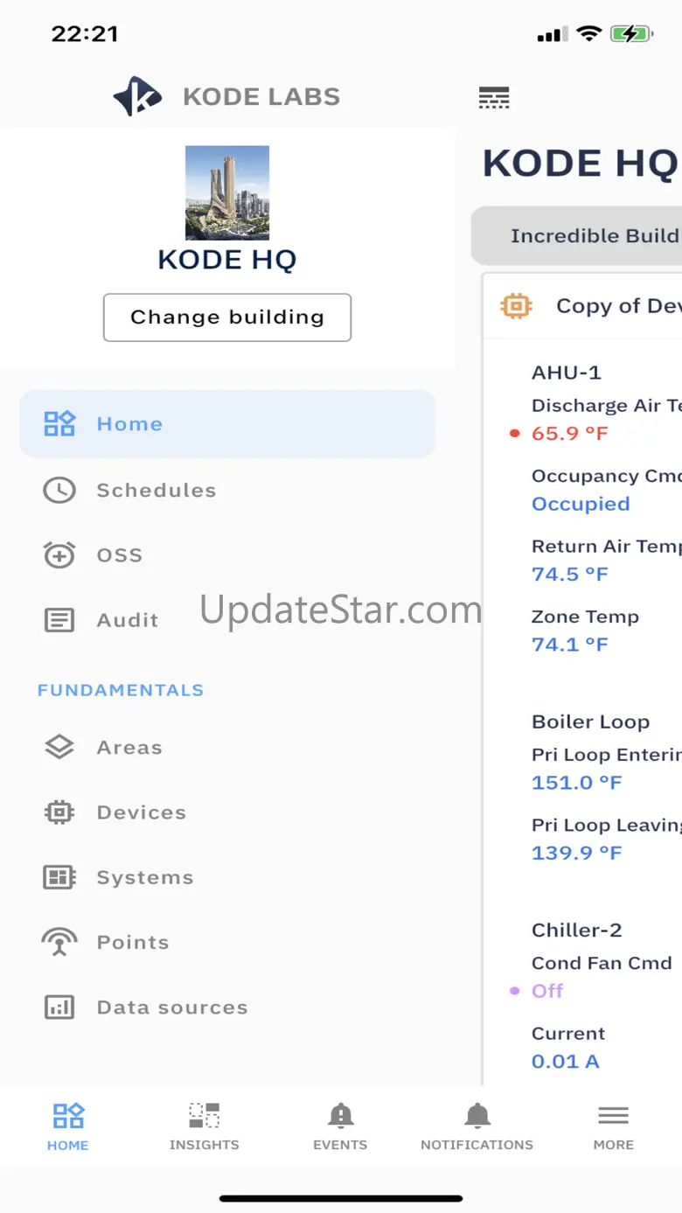This screenshot has width=682, height=1213.
Task: Select the Audit list icon
Action: tap(59, 620)
